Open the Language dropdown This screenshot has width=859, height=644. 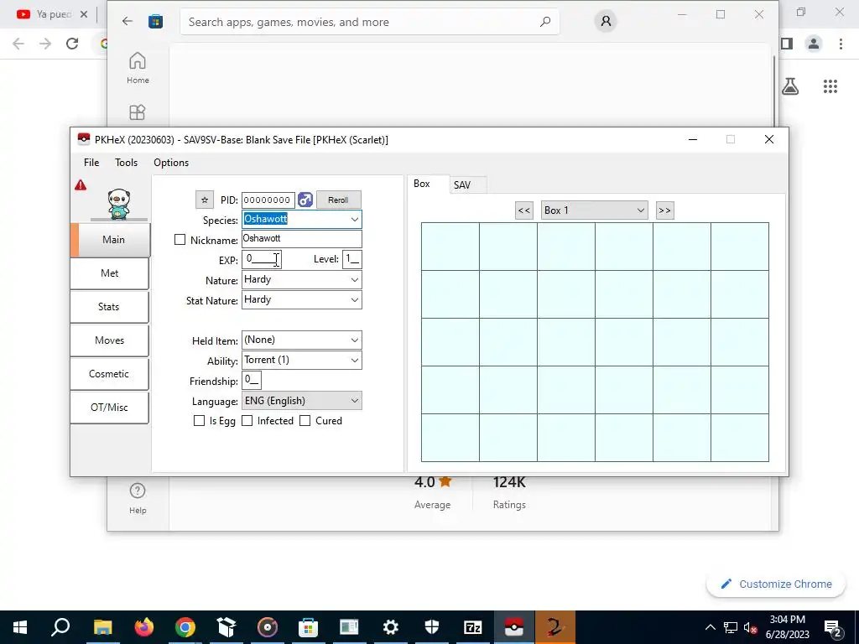pyautogui.click(x=302, y=401)
